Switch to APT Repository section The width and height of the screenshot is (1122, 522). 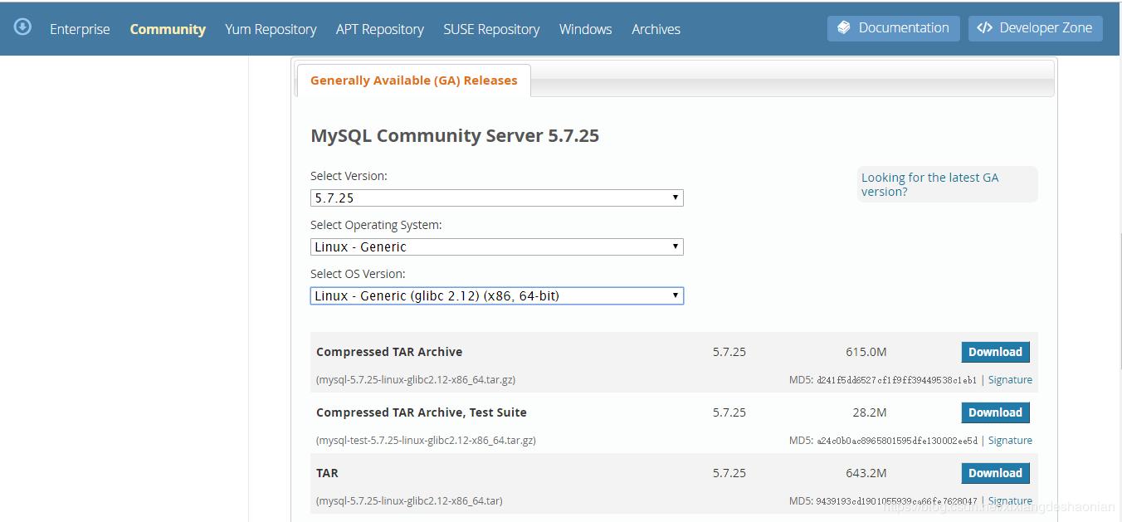[x=379, y=29]
